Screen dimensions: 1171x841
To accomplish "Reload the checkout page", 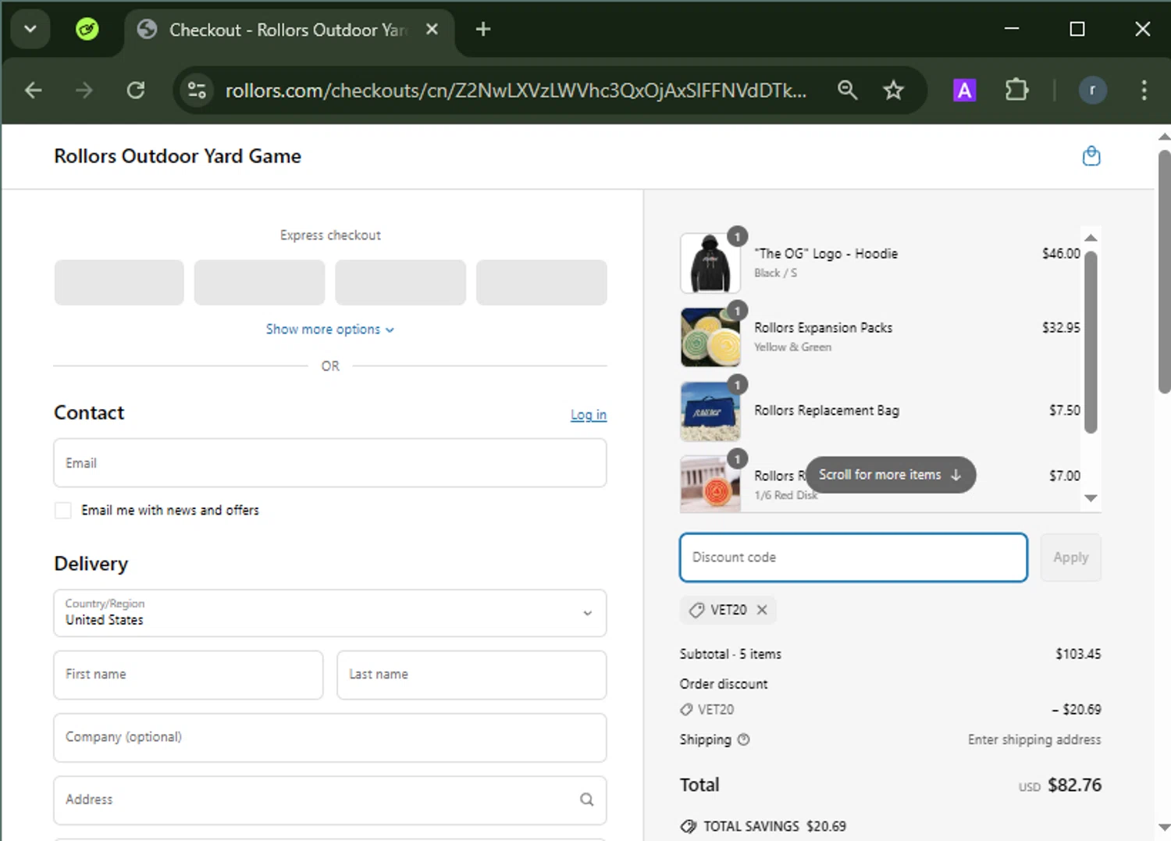I will click(x=136, y=91).
